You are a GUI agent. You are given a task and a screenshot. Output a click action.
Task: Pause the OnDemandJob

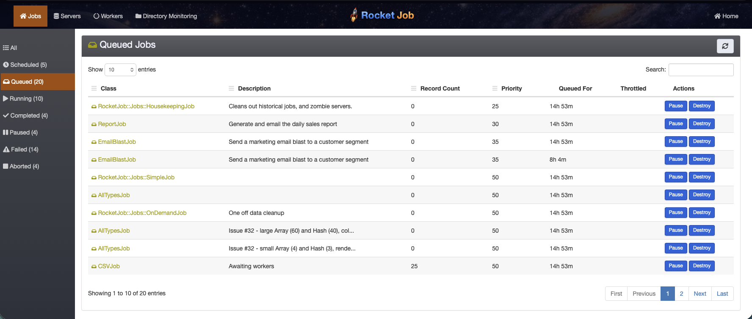[676, 212]
